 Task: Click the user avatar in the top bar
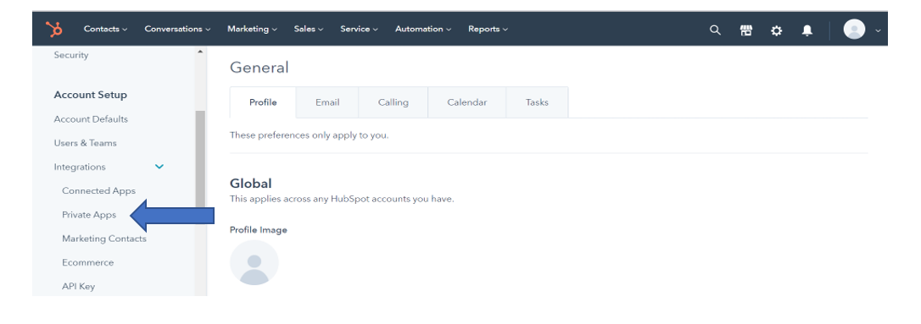click(x=854, y=30)
